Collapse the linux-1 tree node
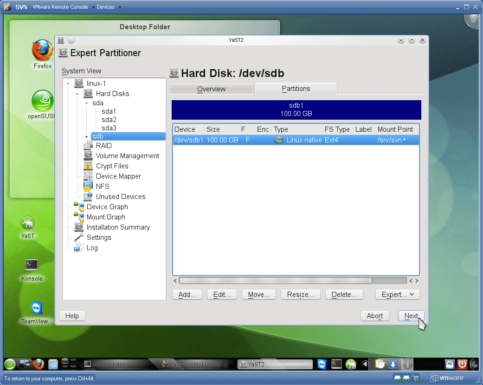The image size is (483, 385). [x=68, y=83]
